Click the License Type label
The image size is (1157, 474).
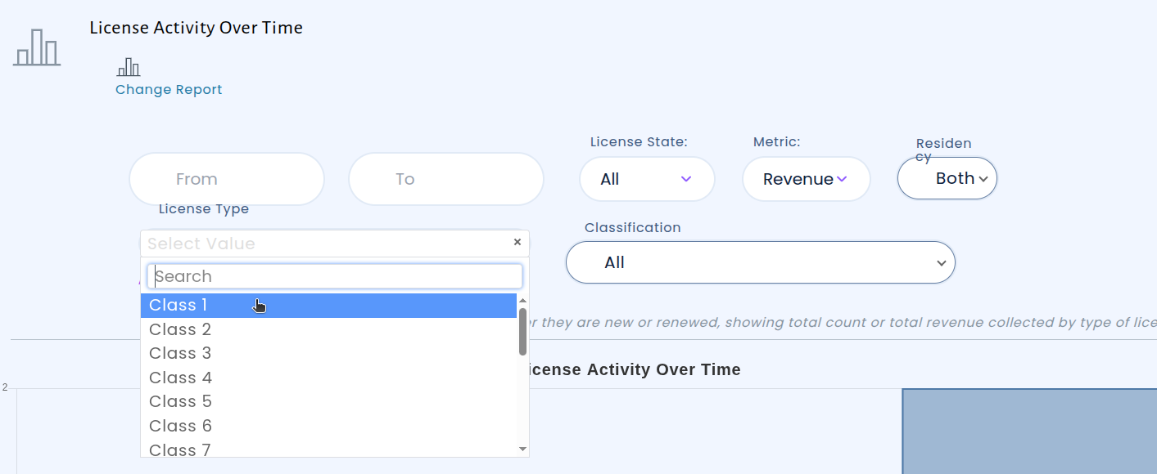pyautogui.click(x=204, y=209)
